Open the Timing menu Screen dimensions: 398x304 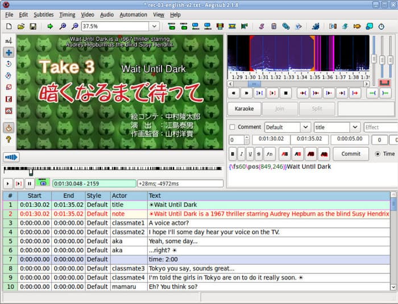pos(67,15)
